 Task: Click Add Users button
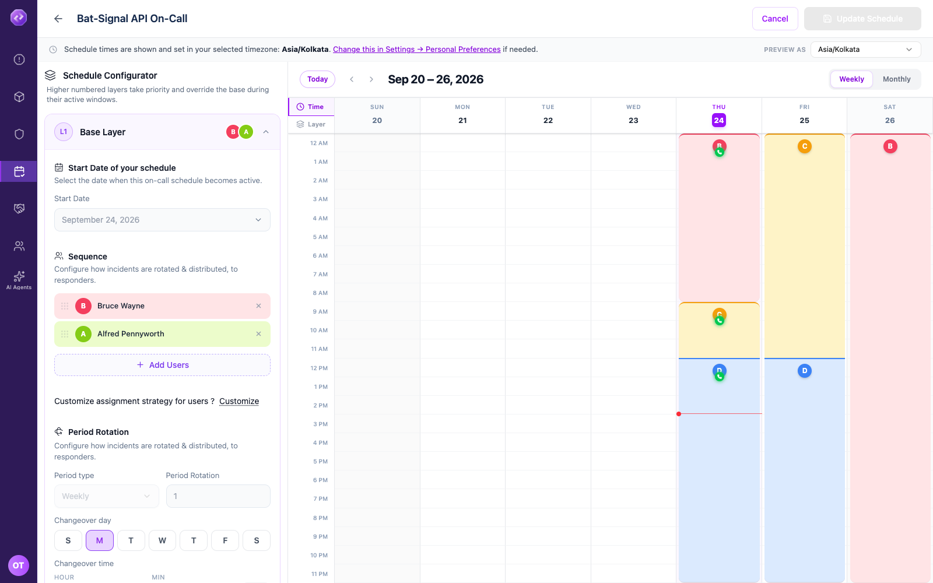click(162, 365)
